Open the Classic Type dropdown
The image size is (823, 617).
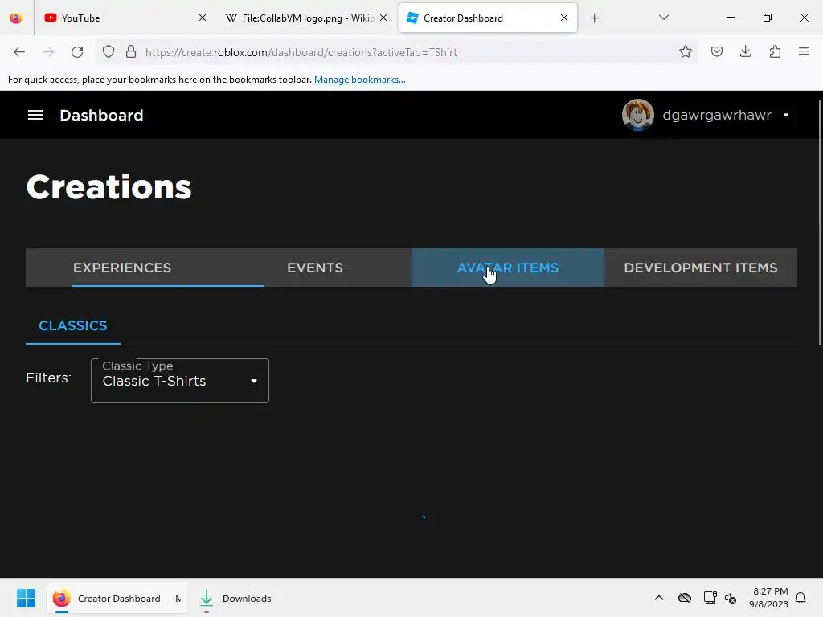(x=179, y=381)
